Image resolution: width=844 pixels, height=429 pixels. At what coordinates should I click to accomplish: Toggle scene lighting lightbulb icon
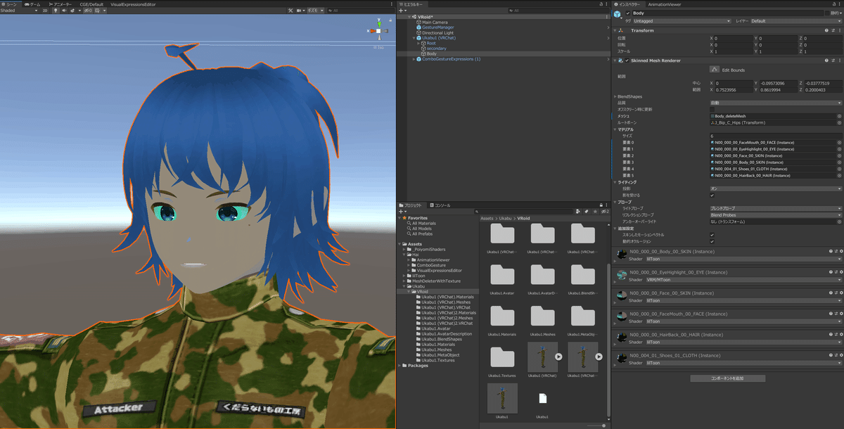[56, 11]
